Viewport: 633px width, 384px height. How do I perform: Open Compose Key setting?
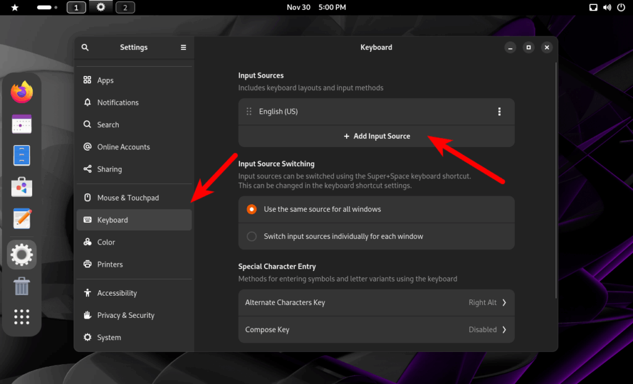coord(376,330)
